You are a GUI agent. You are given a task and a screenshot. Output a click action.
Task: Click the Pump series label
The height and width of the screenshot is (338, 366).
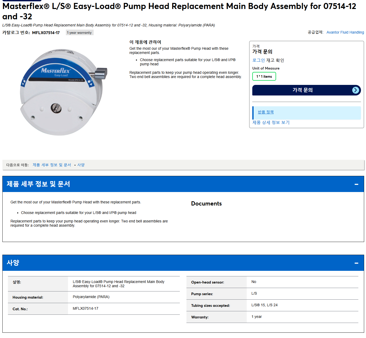point(202,294)
